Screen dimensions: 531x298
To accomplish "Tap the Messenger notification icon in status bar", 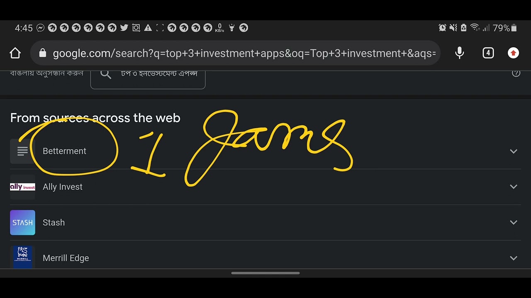I will click(40, 28).
